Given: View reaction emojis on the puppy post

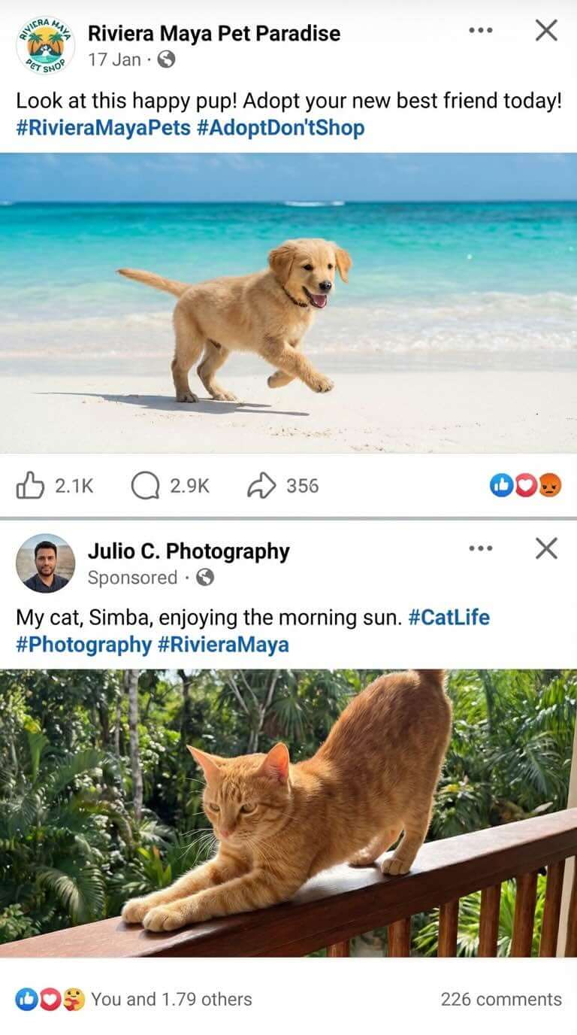Looking at the screenshot, I should (x=526, y=487).
